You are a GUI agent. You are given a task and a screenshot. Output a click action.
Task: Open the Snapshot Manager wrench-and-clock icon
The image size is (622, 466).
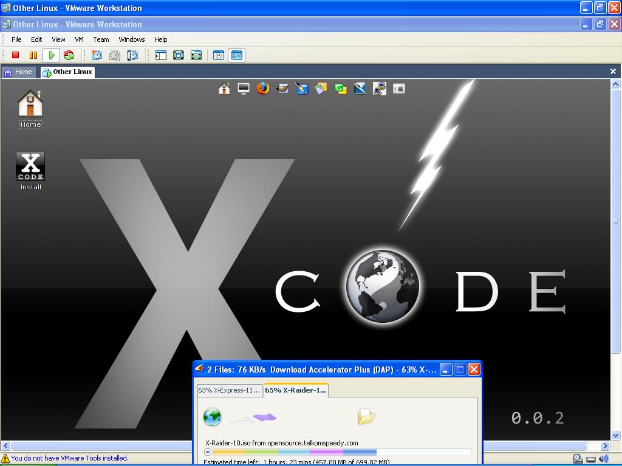pyautogui.click(x=132, y=55)
